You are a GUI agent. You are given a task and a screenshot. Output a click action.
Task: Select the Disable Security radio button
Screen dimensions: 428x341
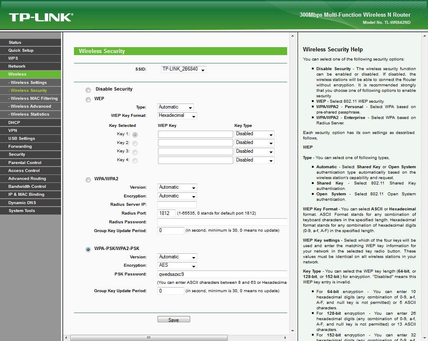[88, 90]
